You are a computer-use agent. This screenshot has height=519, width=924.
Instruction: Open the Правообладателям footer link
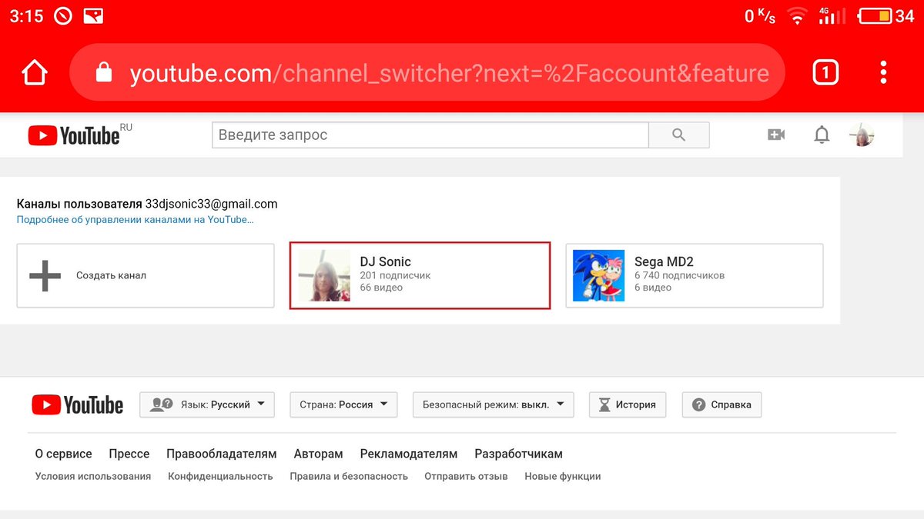pos(222,454)
